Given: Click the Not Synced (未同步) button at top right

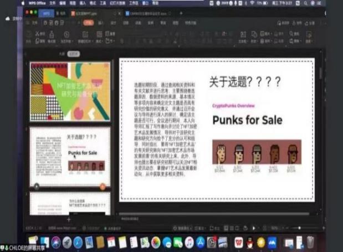Looking at the screenshot, I should tap(283, 23).
